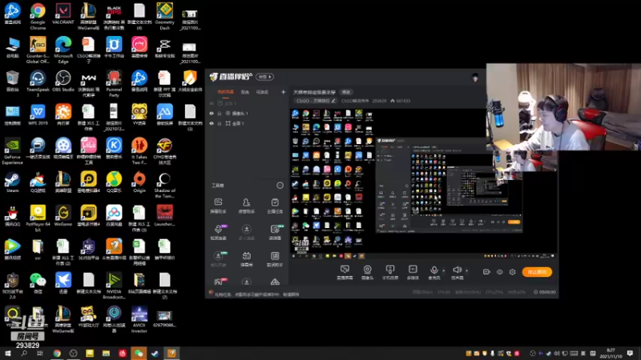This screenshot has height=360, width=641.
Task: Open Google Chrome desktop shortcut
Action: (x=38, y=16)
